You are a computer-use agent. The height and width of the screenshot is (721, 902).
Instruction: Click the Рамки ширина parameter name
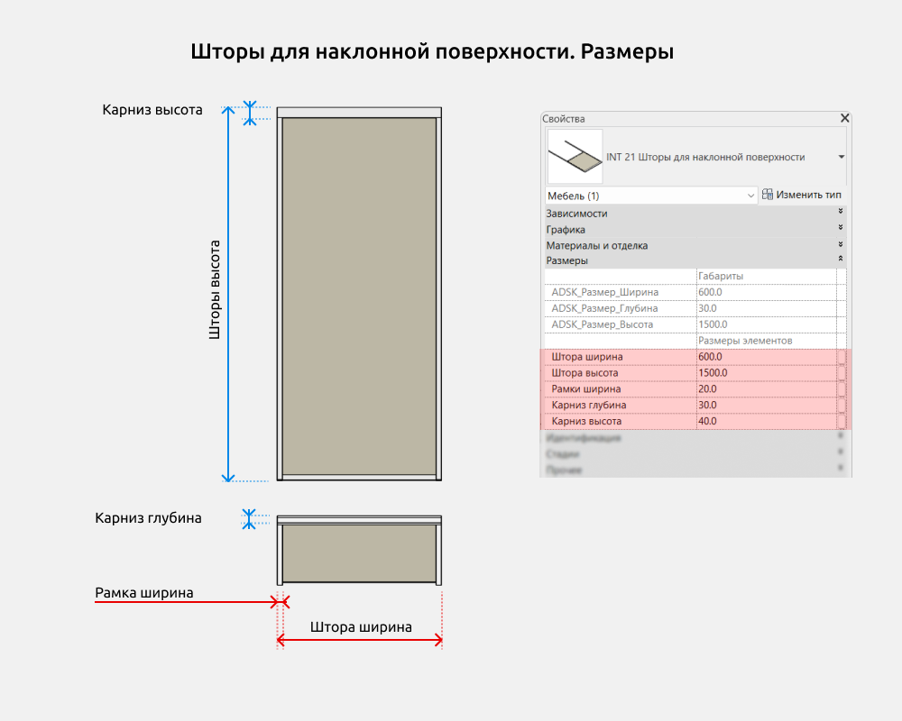[x=585, y=388]
